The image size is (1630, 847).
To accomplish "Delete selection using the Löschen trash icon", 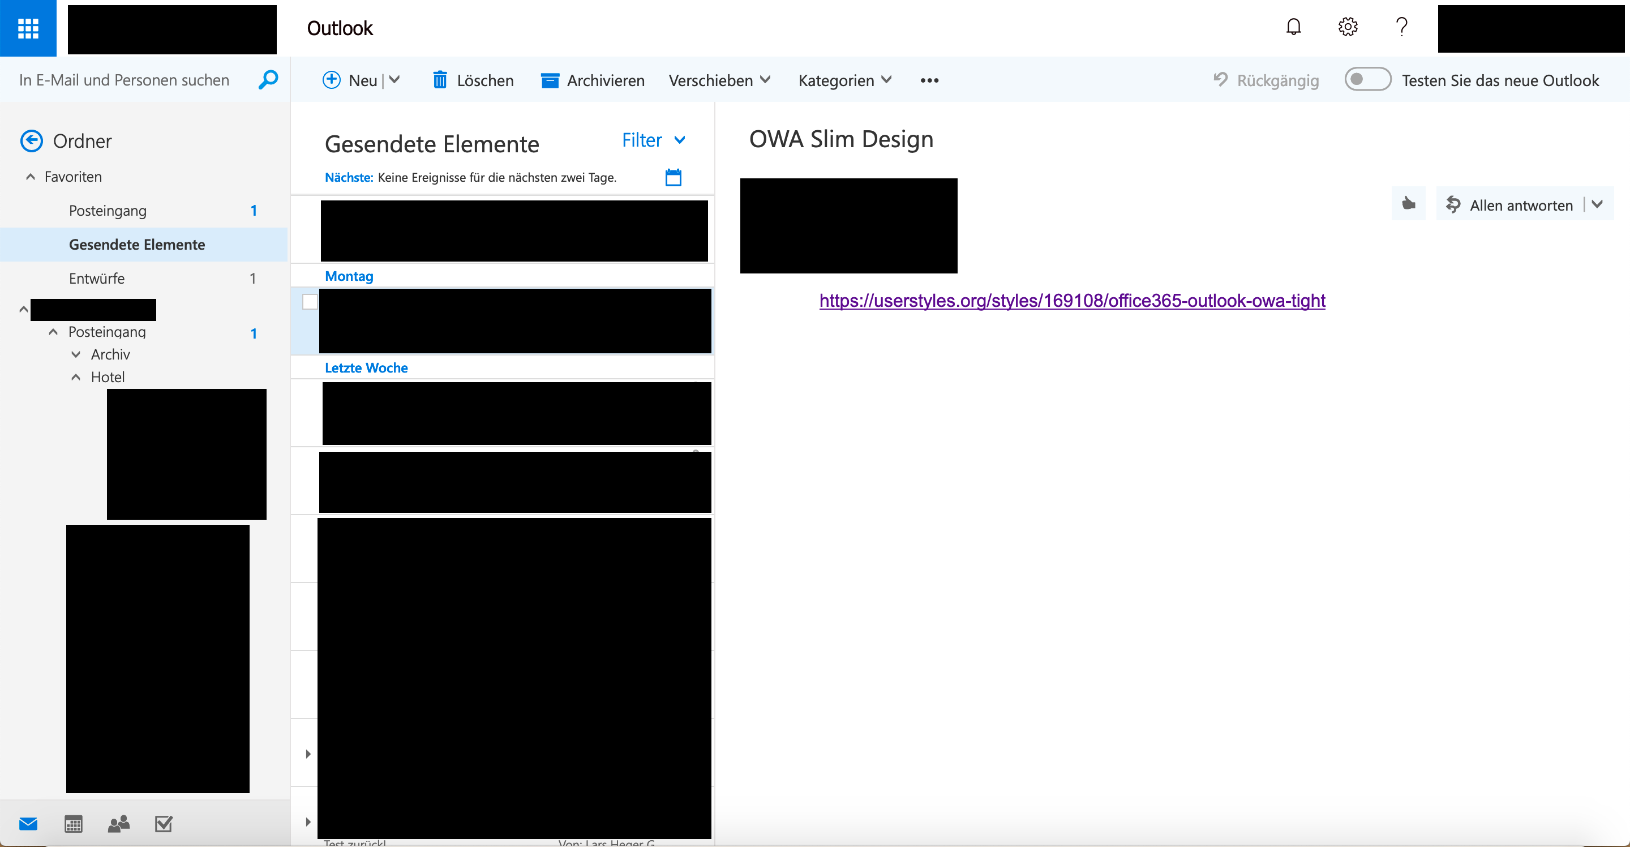I will 441,80.
